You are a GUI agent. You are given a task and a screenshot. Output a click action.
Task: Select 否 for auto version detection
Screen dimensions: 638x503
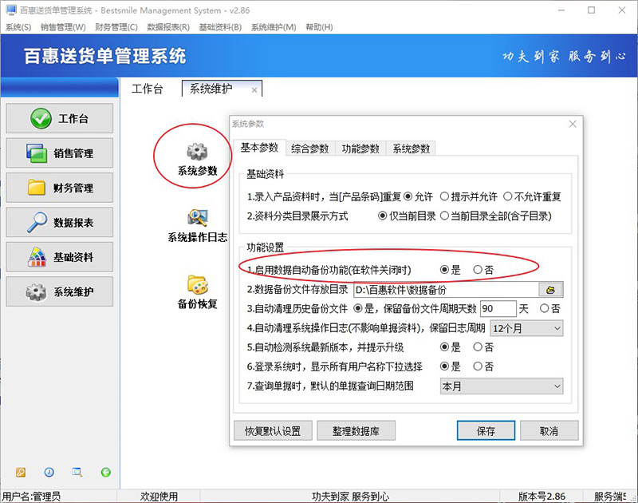pos(483,347)
